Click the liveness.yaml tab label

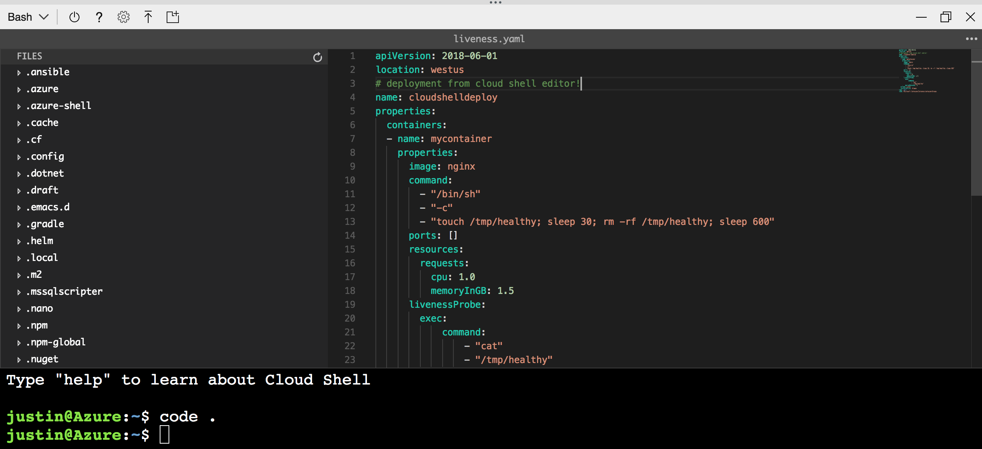coord(490,39)
